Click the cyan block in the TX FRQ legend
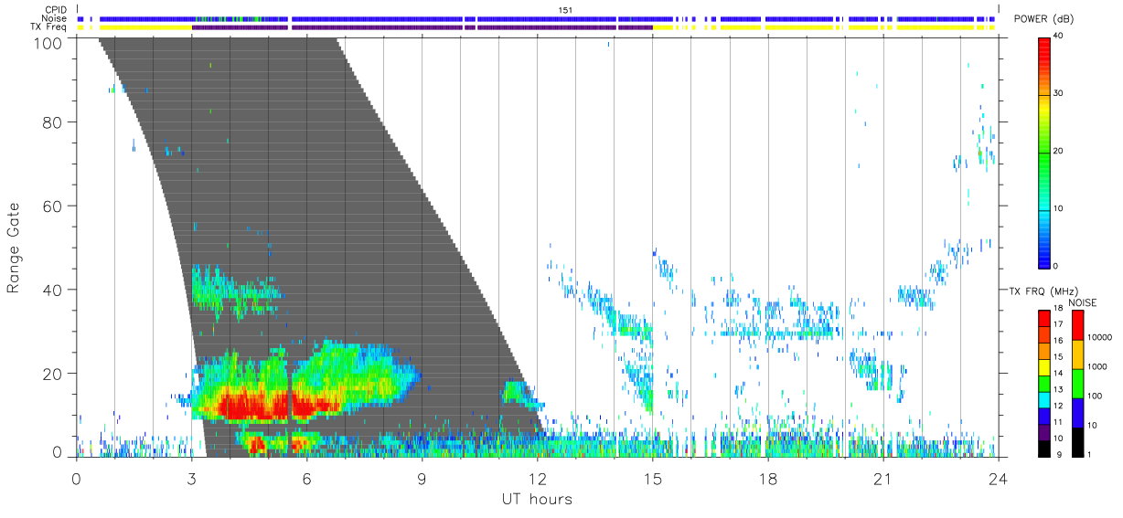Screen dimensions: 1123x518 1043,400
